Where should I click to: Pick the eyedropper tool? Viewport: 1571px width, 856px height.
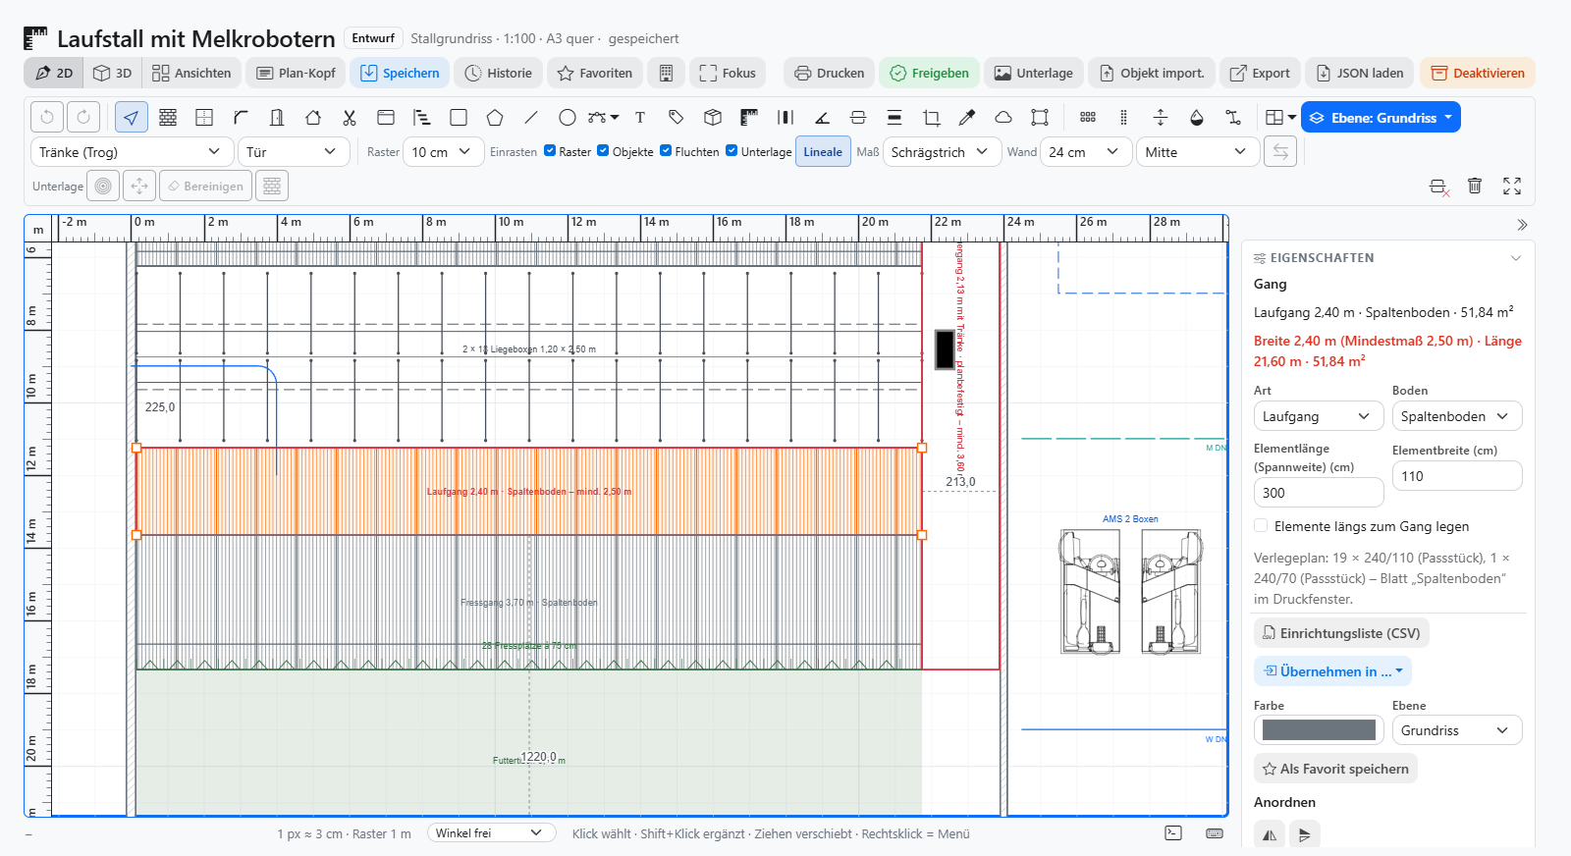(967, 118)
